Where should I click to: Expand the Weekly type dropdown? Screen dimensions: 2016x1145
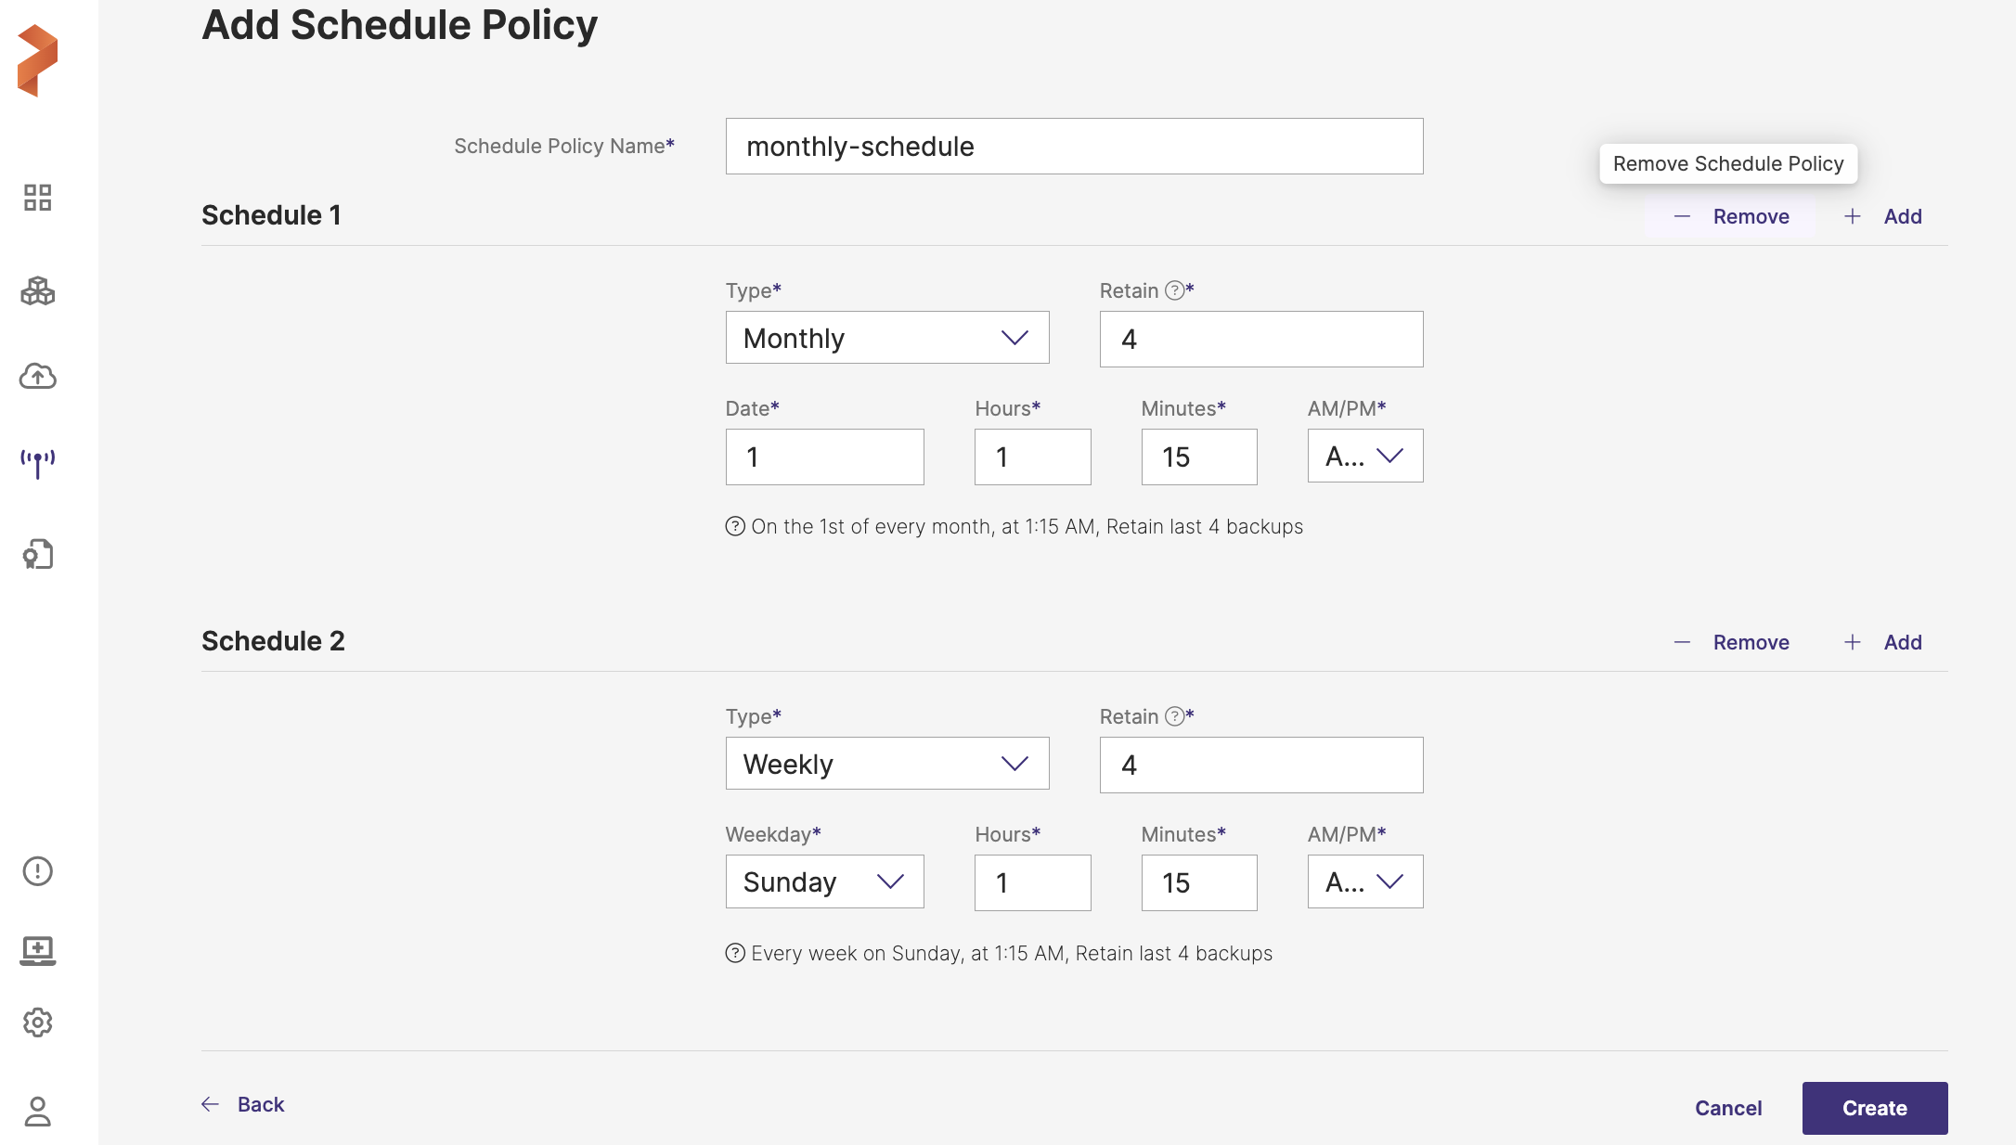(886, 764)
